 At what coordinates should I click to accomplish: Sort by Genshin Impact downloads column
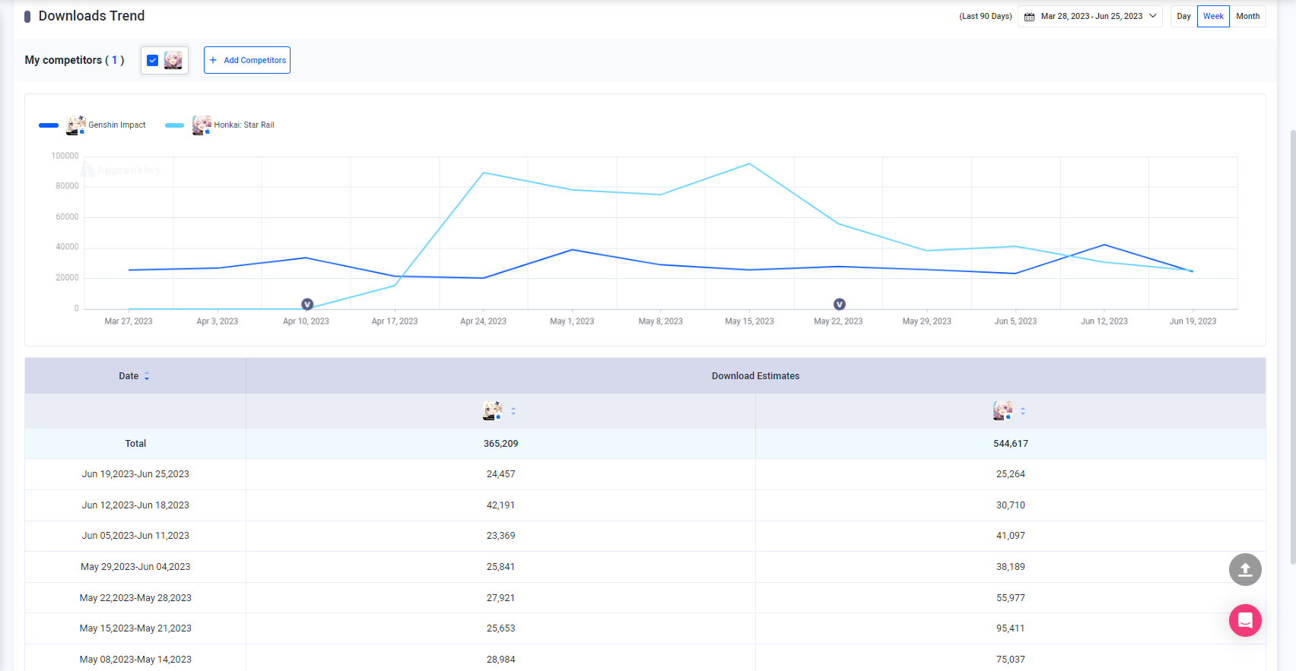[x=513, y=411]
